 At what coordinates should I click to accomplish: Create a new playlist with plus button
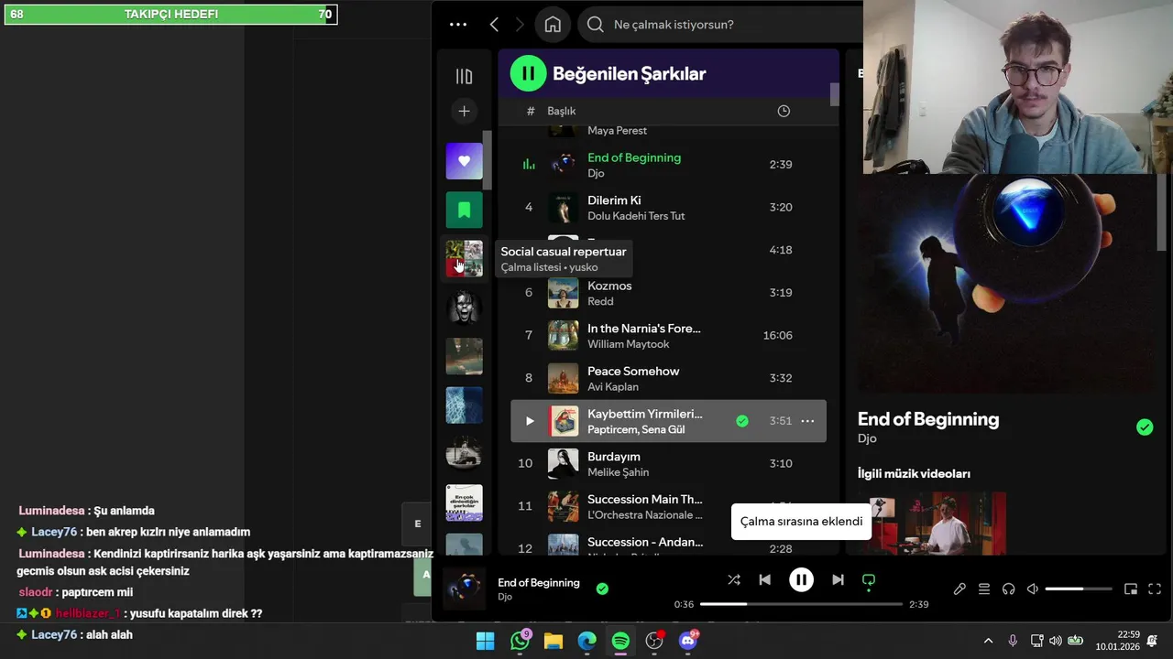465,111
